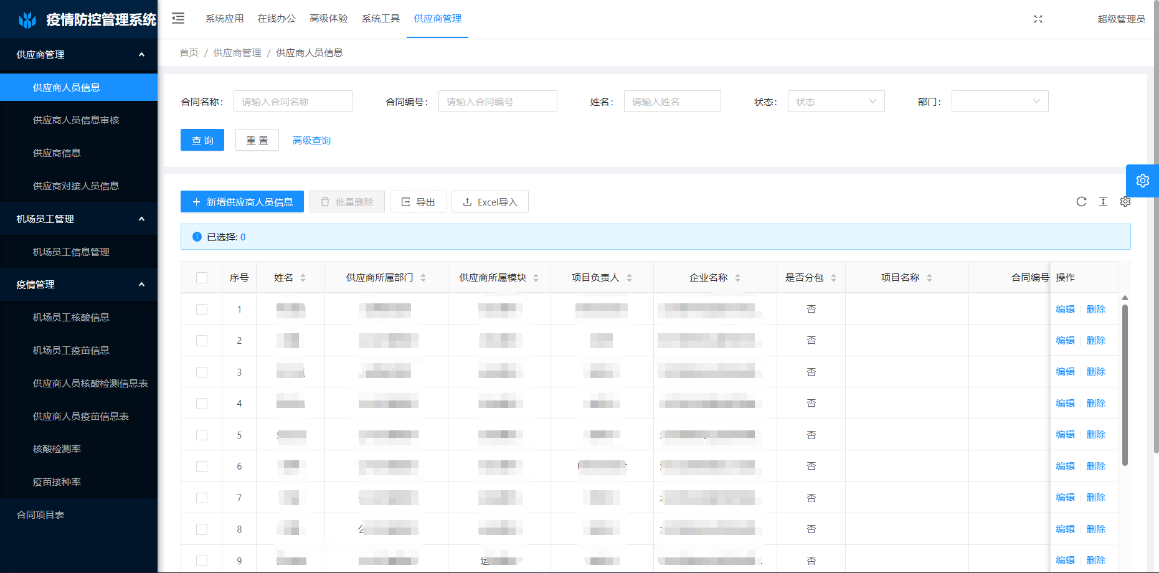Click 新增供应商人员信息 button
The image size is (1159, 573).
[242, 202]
